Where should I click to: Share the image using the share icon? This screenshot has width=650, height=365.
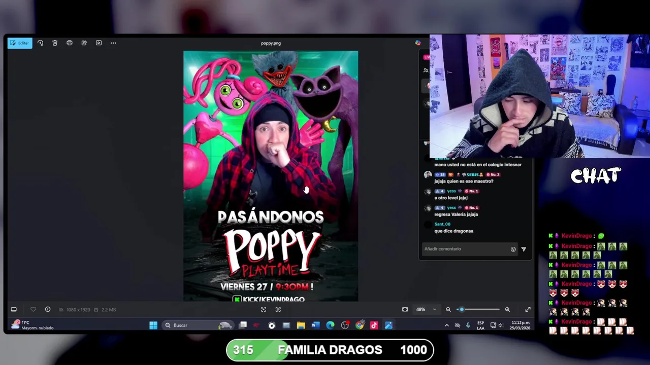coord(84,43)
